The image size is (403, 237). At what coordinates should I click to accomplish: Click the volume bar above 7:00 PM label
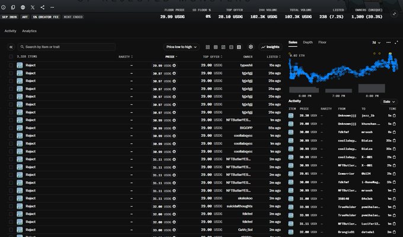(x=338, y=91)
